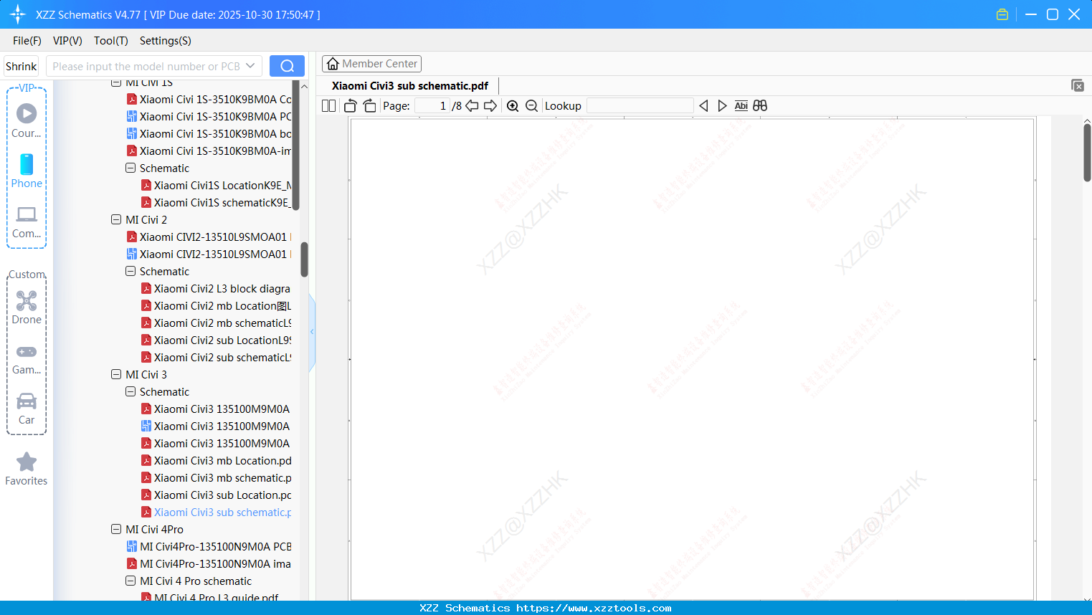Open Xiaomi Civi3 sub Location.pdf
The width and height of the screenshot is (1092, 615).
pos(216,495)
